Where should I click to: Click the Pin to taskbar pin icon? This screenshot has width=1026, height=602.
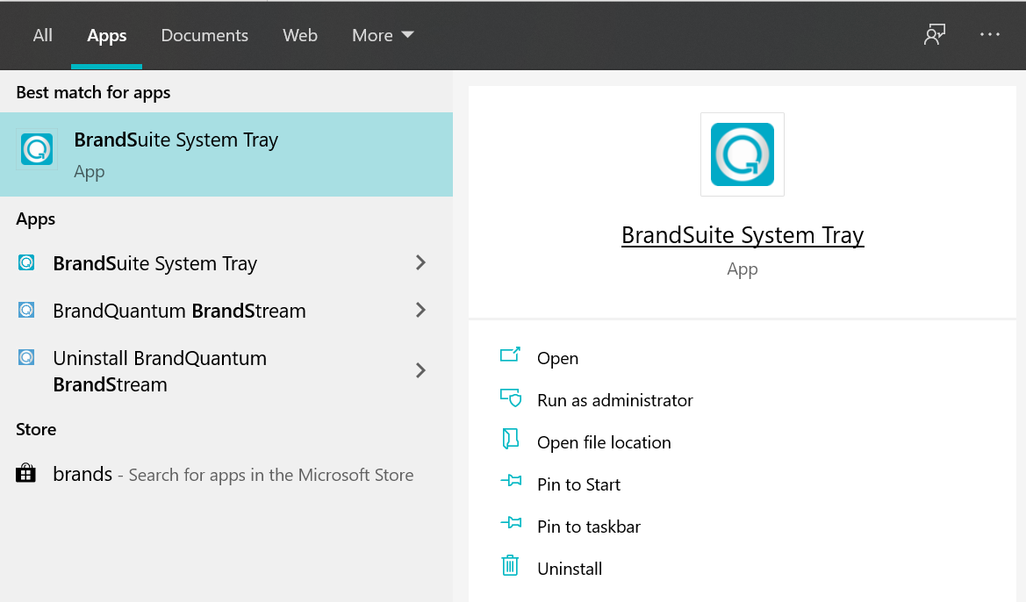(511, 523)
